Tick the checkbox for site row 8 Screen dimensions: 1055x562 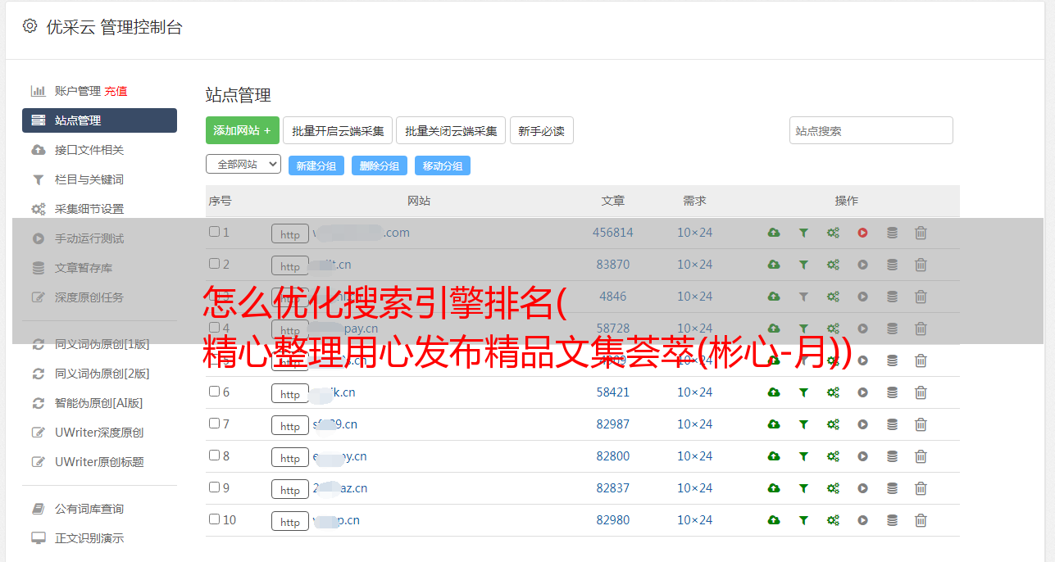[x=214, y=455]
